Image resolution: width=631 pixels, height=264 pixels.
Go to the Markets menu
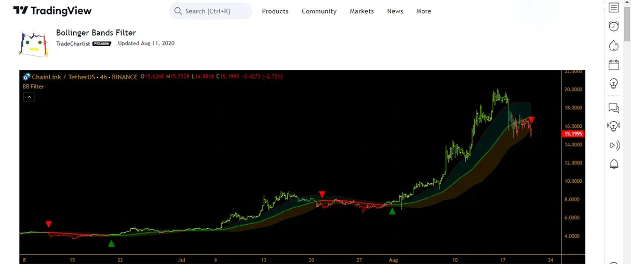[361, 11]
